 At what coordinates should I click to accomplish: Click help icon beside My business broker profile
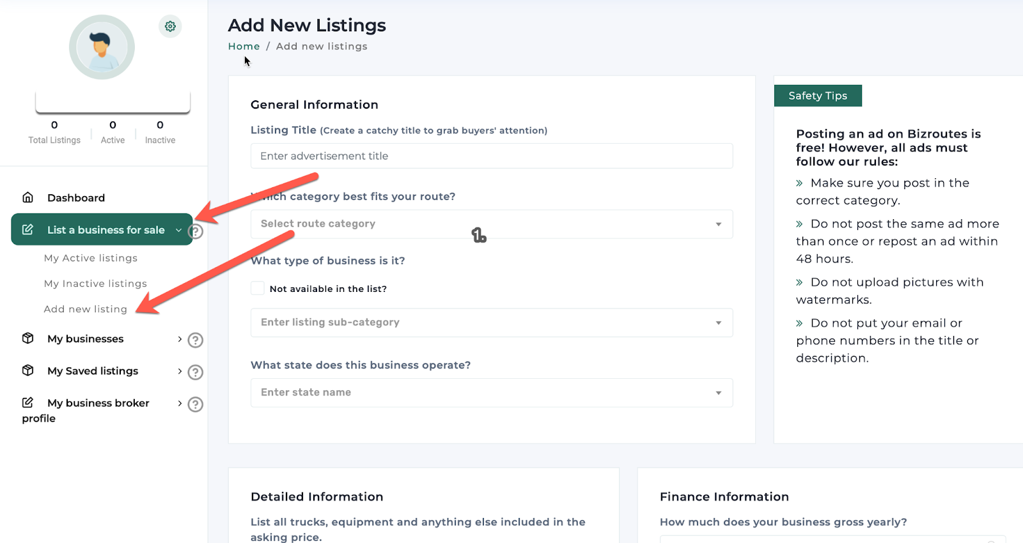click(x=196, y=404)
